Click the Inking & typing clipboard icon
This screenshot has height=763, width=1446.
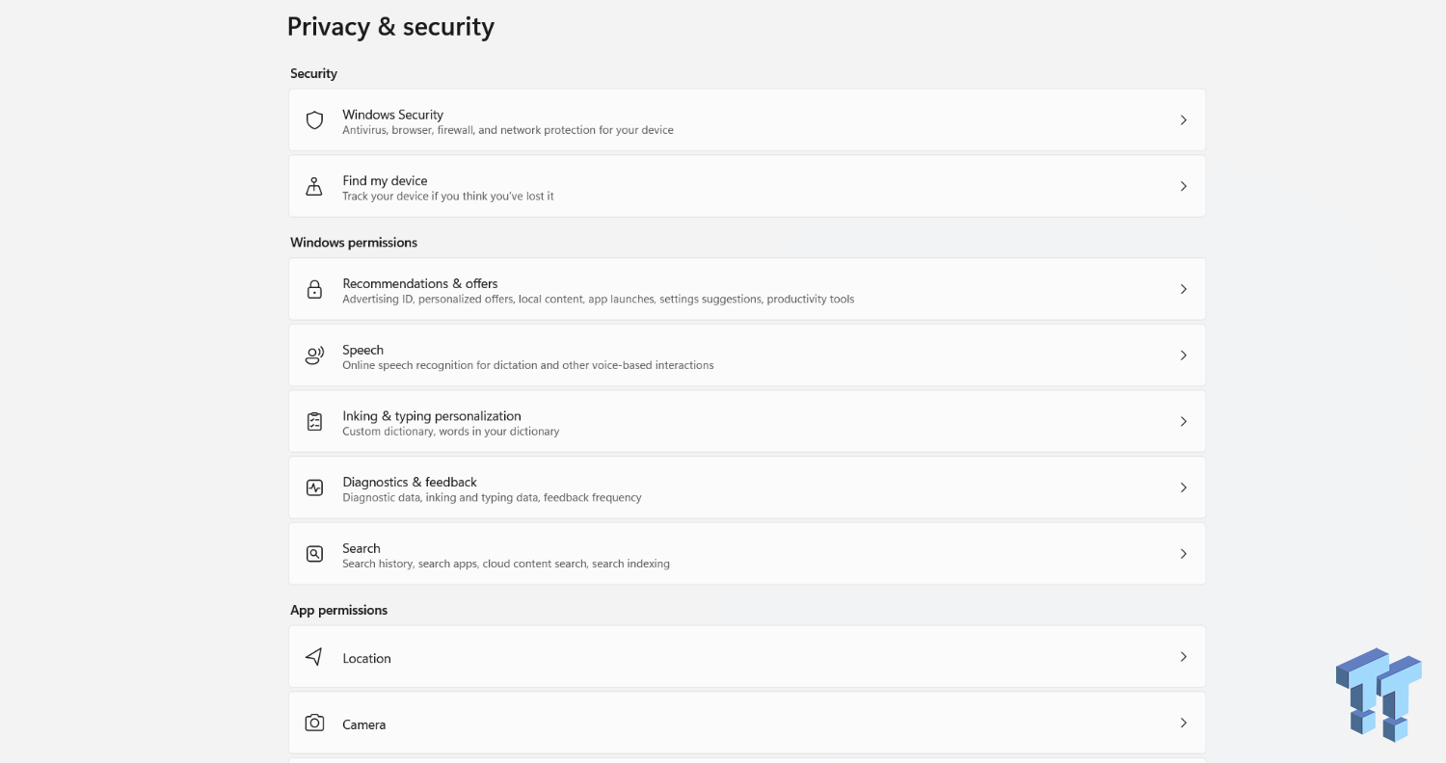[314, 421]
